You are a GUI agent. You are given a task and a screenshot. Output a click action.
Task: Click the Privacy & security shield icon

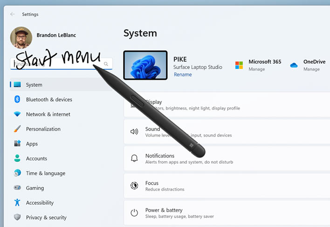pyautogui.click(x=17, y=217)
